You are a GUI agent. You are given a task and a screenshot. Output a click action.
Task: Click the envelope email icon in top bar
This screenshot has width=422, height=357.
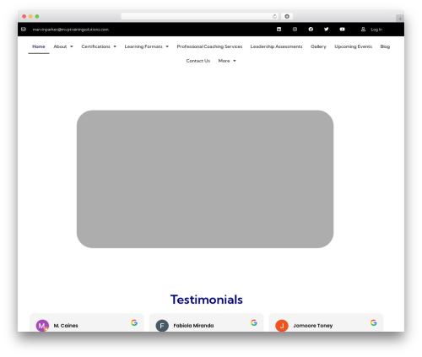[x=24, y=30]
